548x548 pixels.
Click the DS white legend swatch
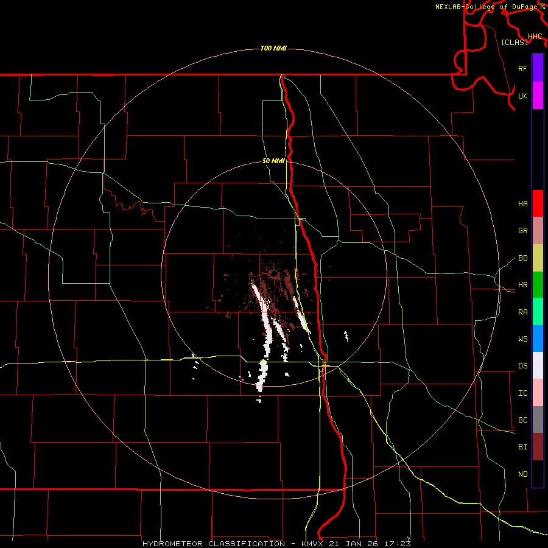pyautogui.click(x=538, y=365)
